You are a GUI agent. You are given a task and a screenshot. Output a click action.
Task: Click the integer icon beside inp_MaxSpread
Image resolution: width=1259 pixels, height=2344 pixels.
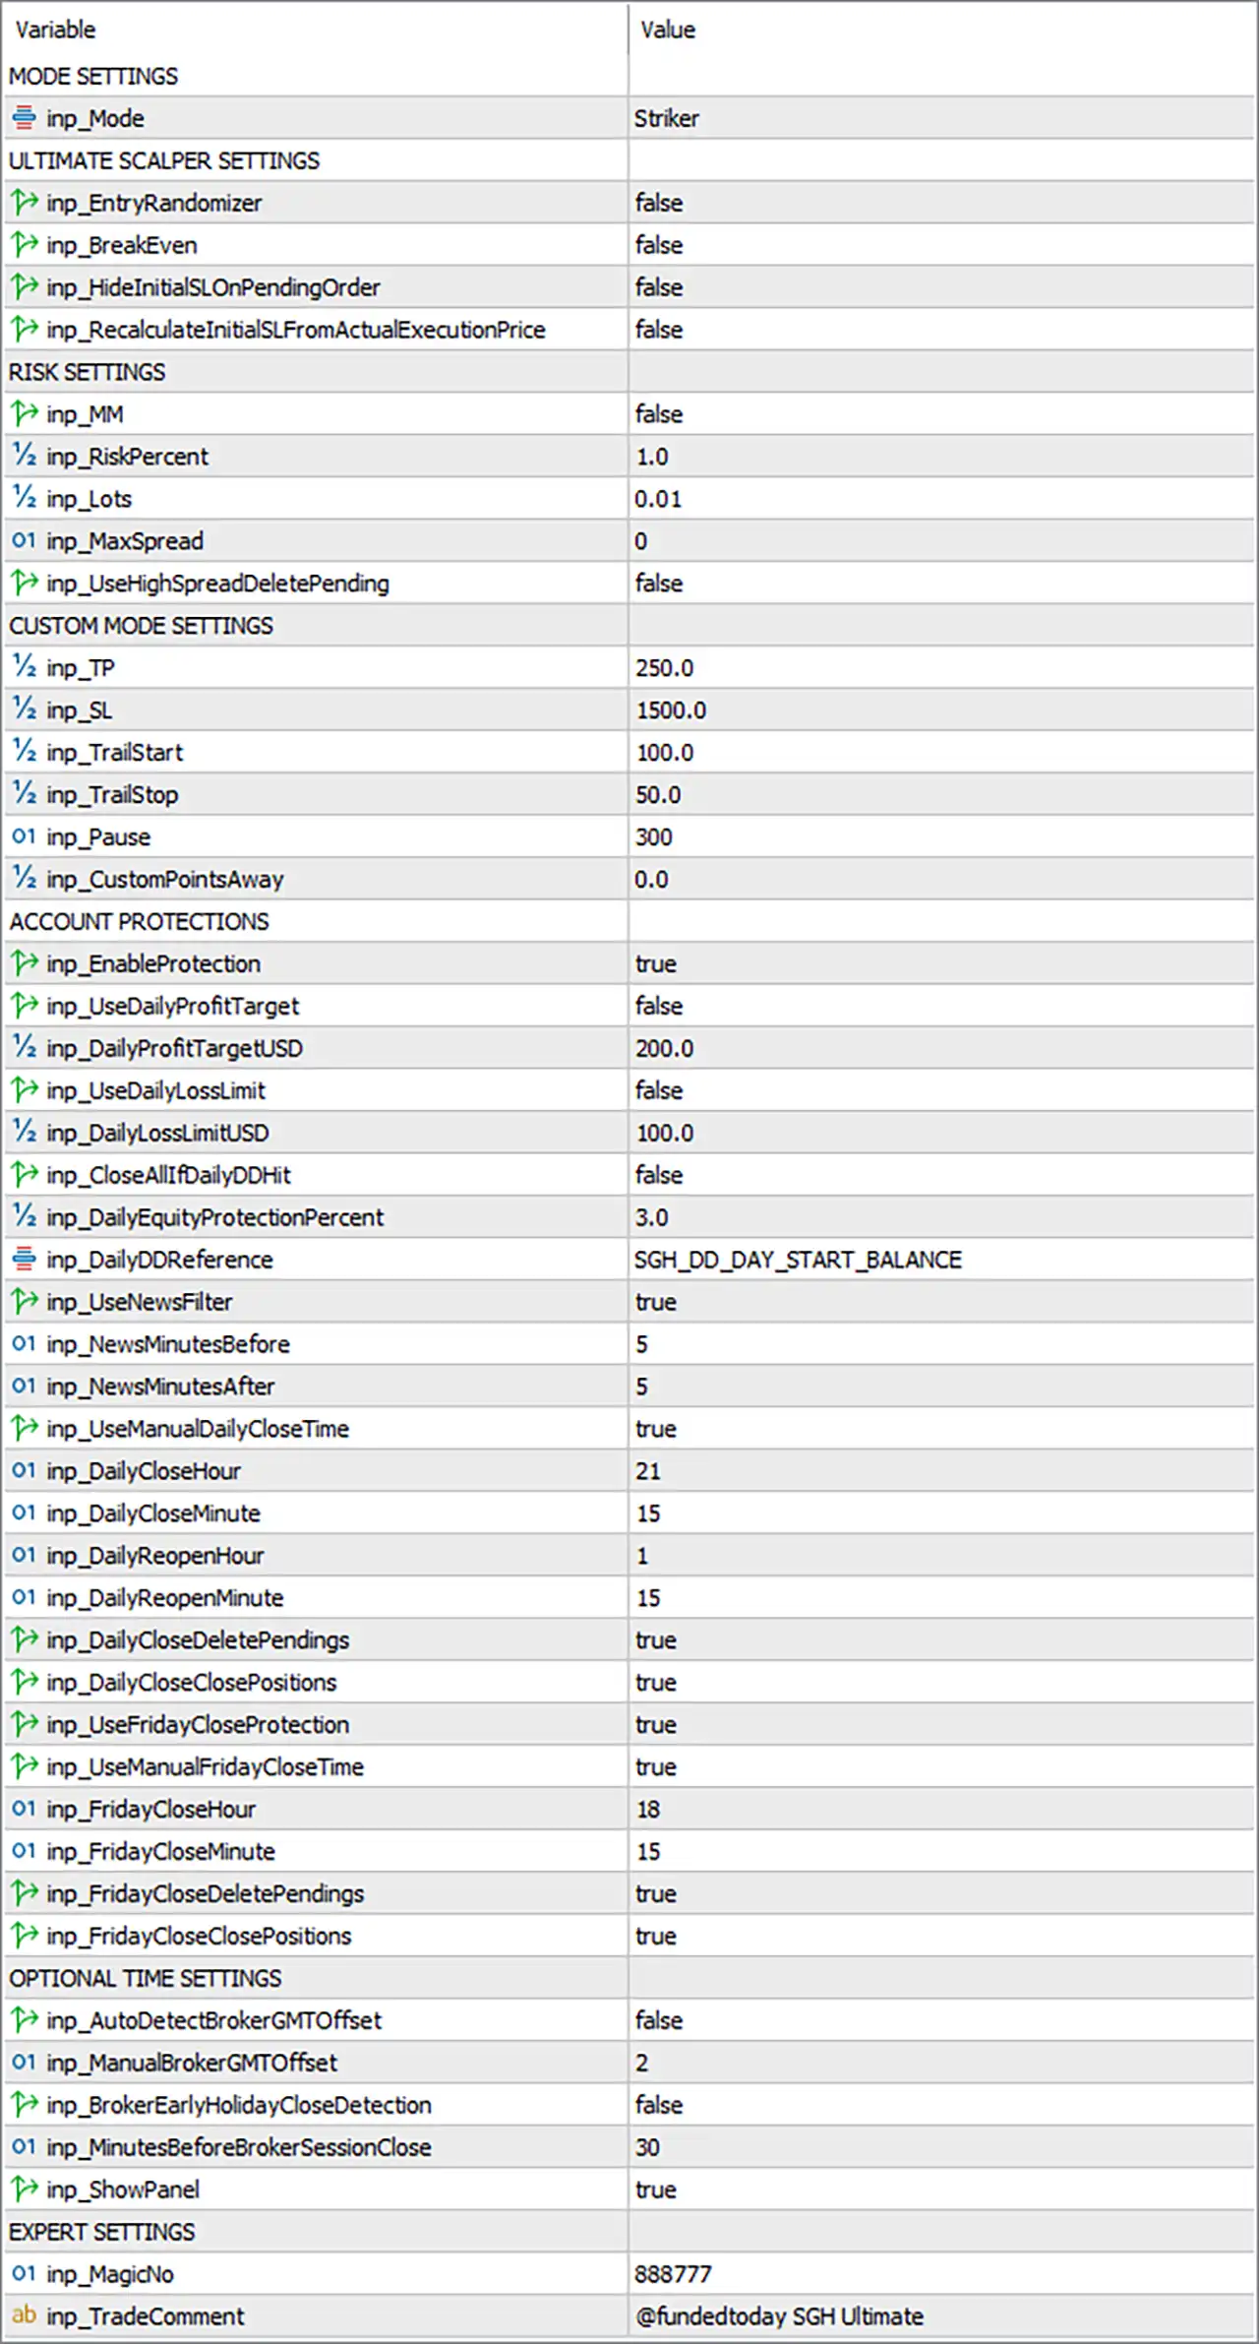coord(25,540)
